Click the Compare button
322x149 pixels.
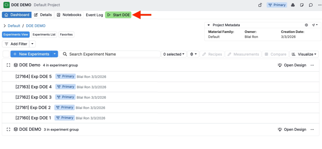(275, 54)
